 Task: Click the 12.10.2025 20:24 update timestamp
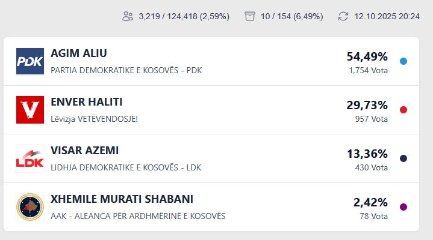(387, 16)
